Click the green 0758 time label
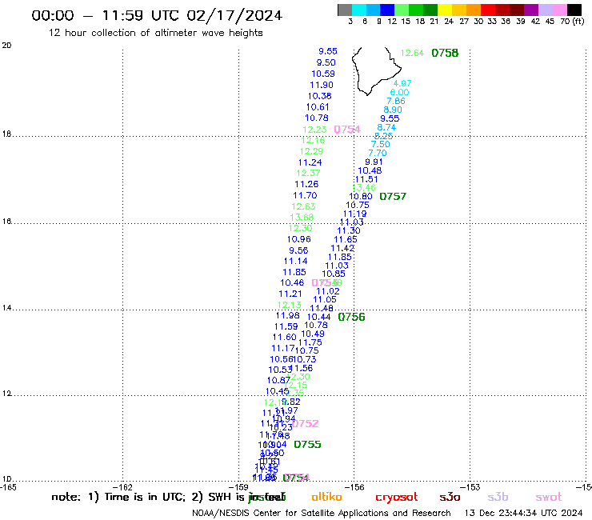 [445, 53]
